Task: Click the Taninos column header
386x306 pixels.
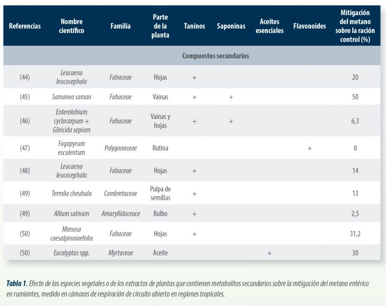Action: (194, 26)
